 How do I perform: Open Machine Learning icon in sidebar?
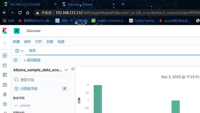(x=5, y=104)
